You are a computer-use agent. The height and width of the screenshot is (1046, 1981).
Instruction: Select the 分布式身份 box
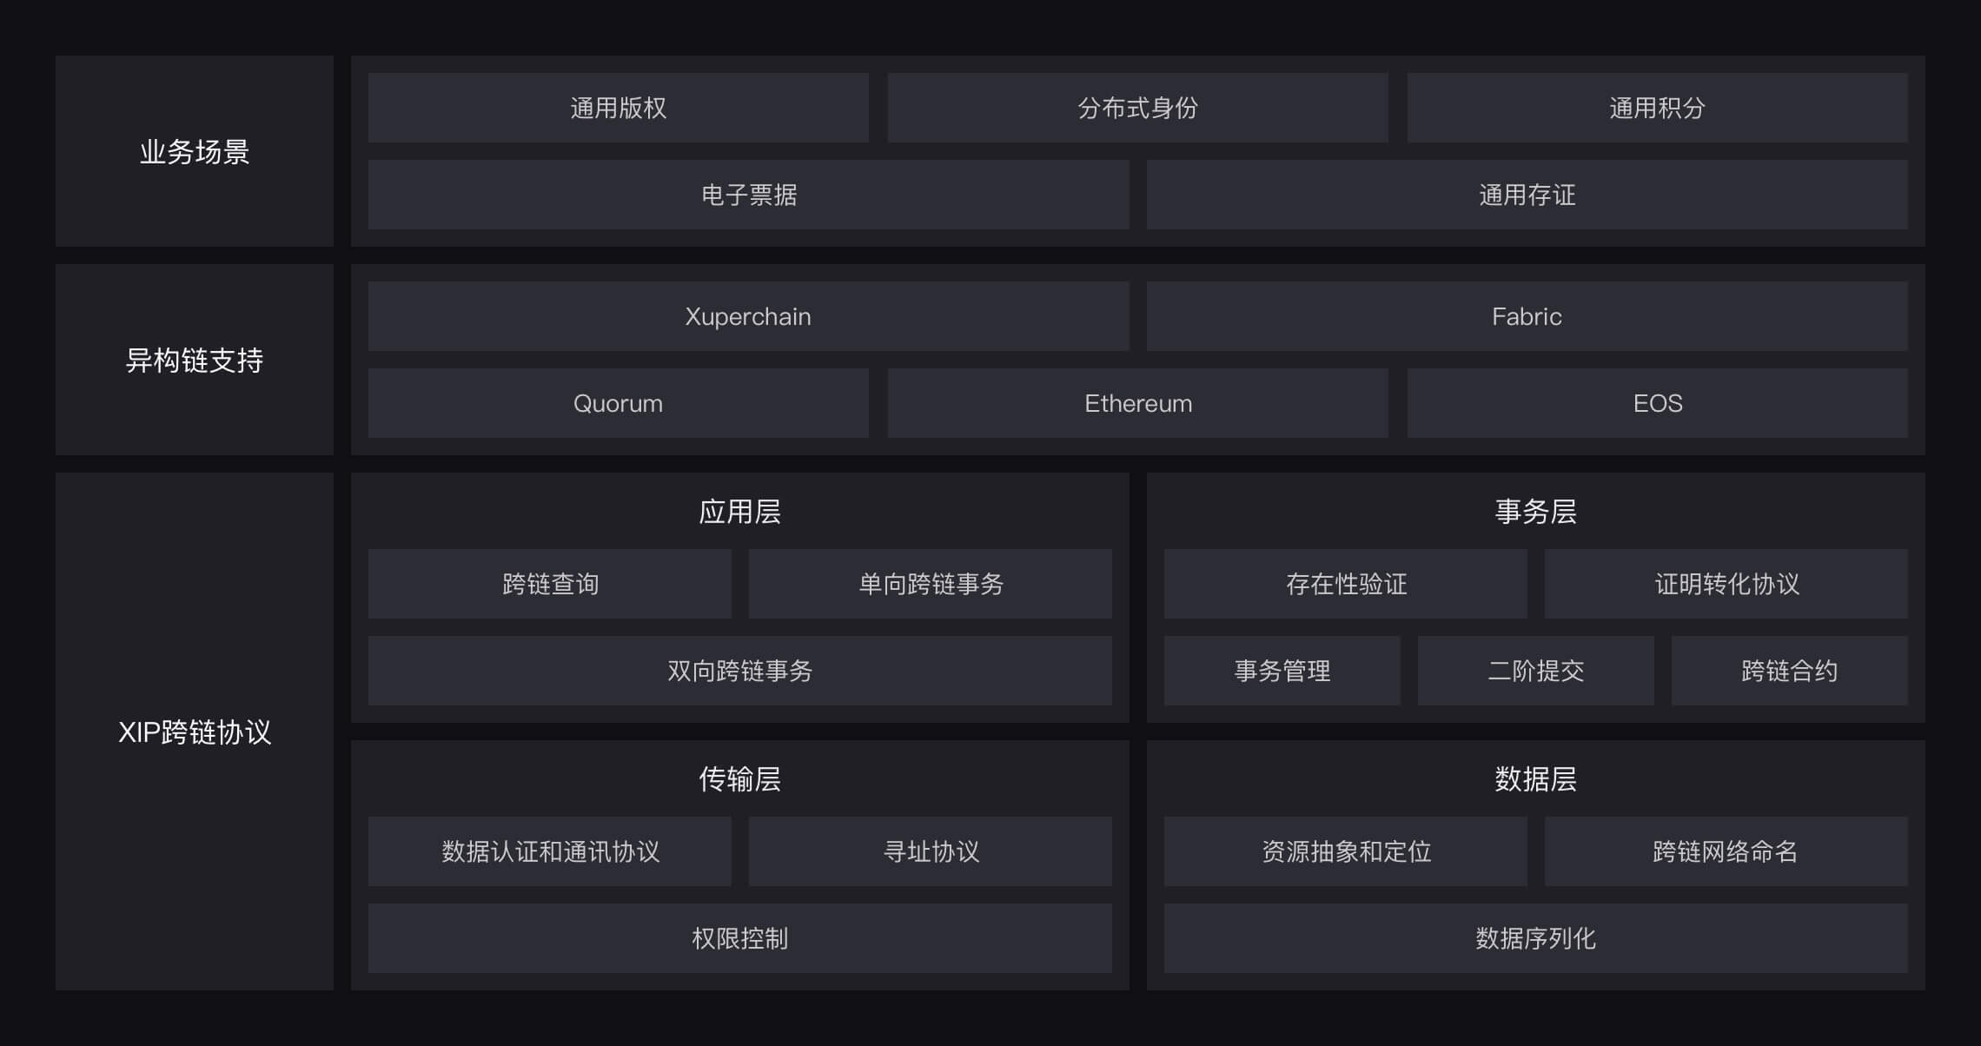(x=1137, y=108)
